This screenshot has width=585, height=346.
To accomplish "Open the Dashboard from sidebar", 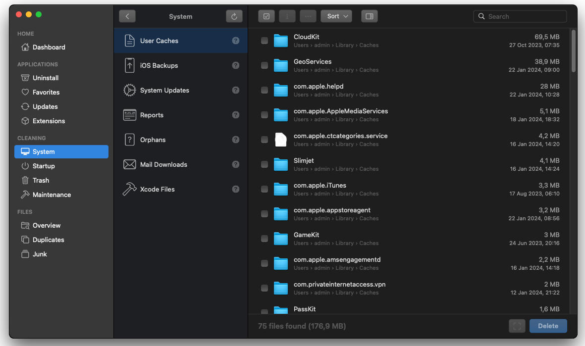I will (x=49, y=47).
